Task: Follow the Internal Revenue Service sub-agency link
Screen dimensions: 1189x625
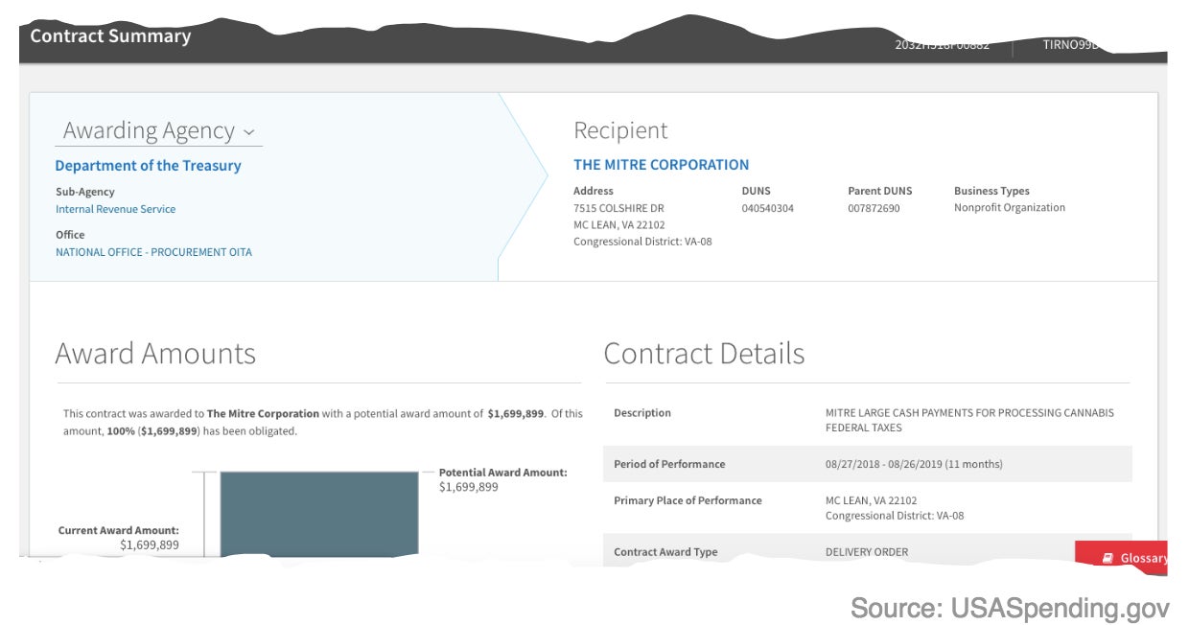Action: point(115,209)
